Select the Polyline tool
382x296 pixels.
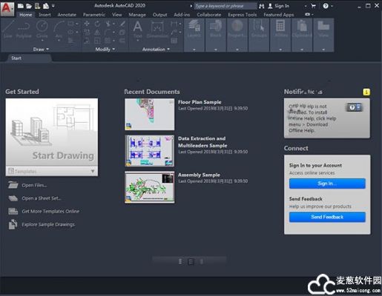[x=24, y=29]
